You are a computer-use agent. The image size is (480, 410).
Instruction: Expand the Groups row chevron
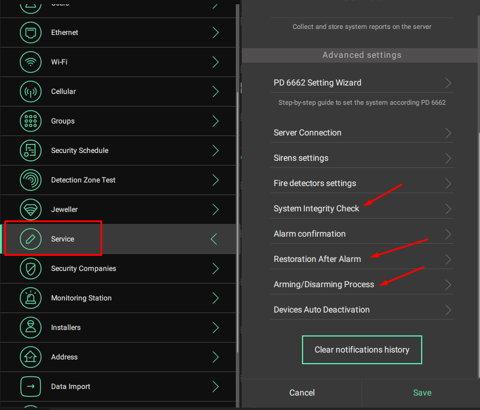coord(215,121)
